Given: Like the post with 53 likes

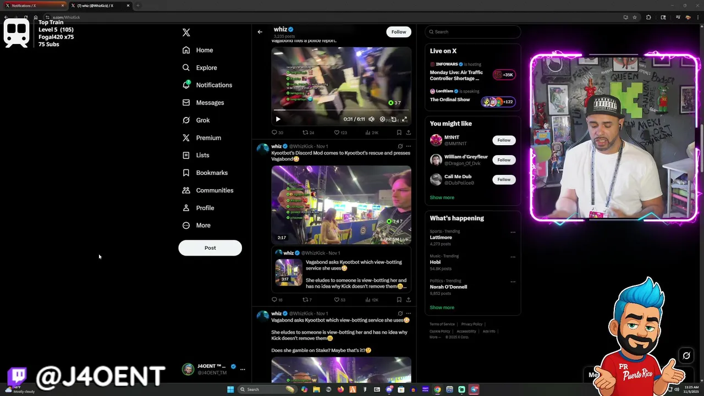Looking at the screenshot, I should tap(339, 300).
